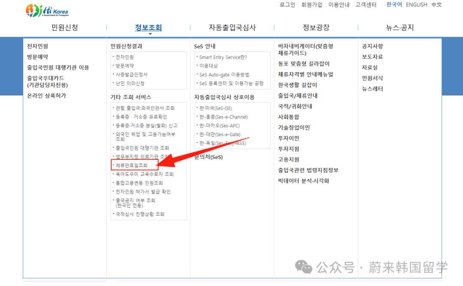Open SeS 등록센터 및 이용가능 공항
Screen dimensions: 463x286
[x=231, y=84]
